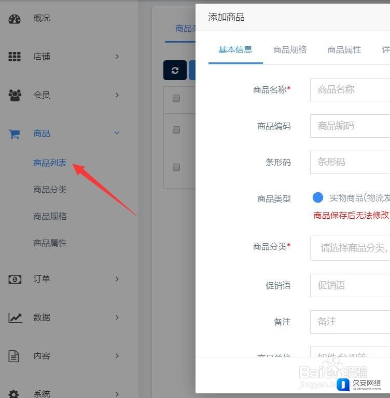Open the 店铺 menu item
This screenshot has height=398, width=390.
41,57
